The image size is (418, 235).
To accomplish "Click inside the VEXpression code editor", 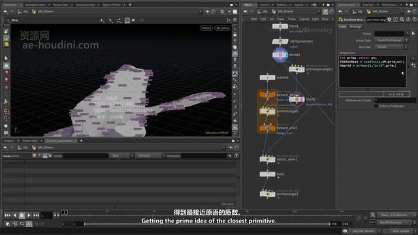I will 372,71.
